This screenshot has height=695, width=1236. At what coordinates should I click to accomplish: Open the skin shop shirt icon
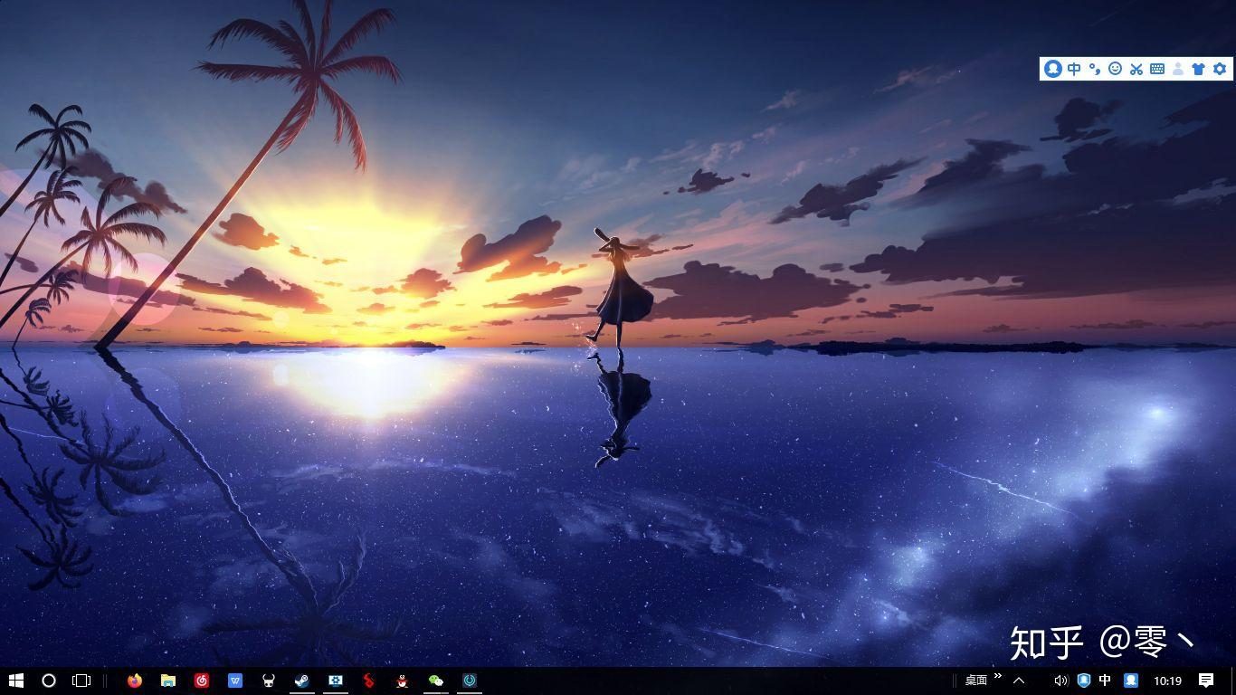pyautogui.click(x=1198, y=69)
